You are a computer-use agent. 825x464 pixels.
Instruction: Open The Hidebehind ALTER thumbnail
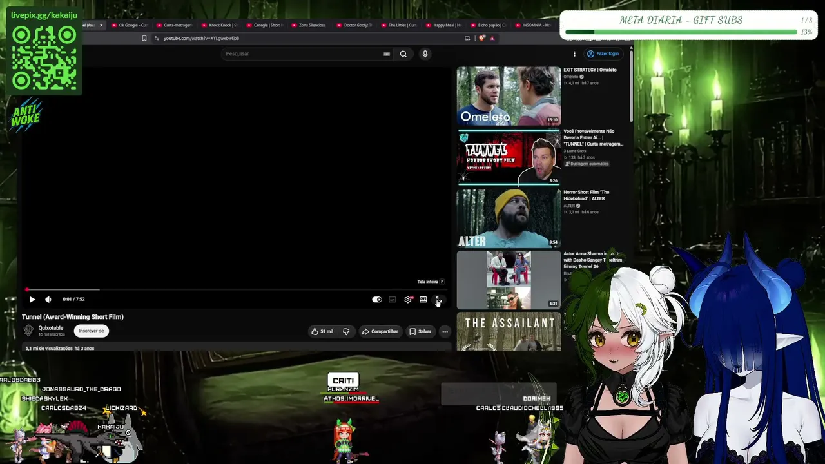point(509,218)
